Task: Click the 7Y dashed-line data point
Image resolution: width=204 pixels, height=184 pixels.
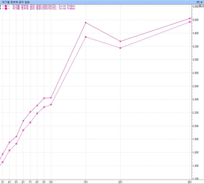Action: tap(30, 122)
